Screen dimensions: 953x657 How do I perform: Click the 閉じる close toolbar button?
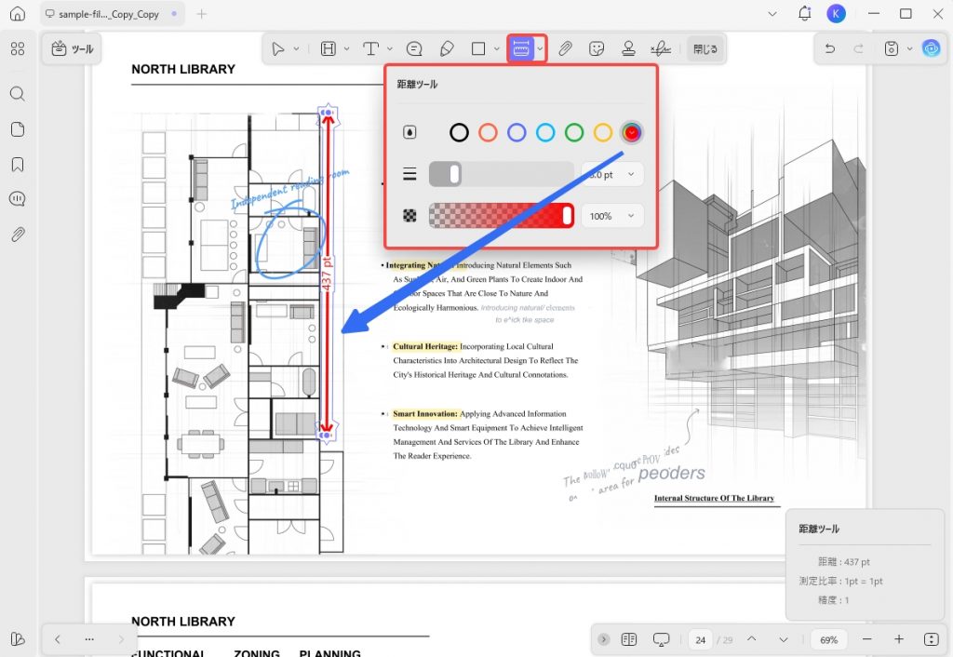[x=705, y=48]
